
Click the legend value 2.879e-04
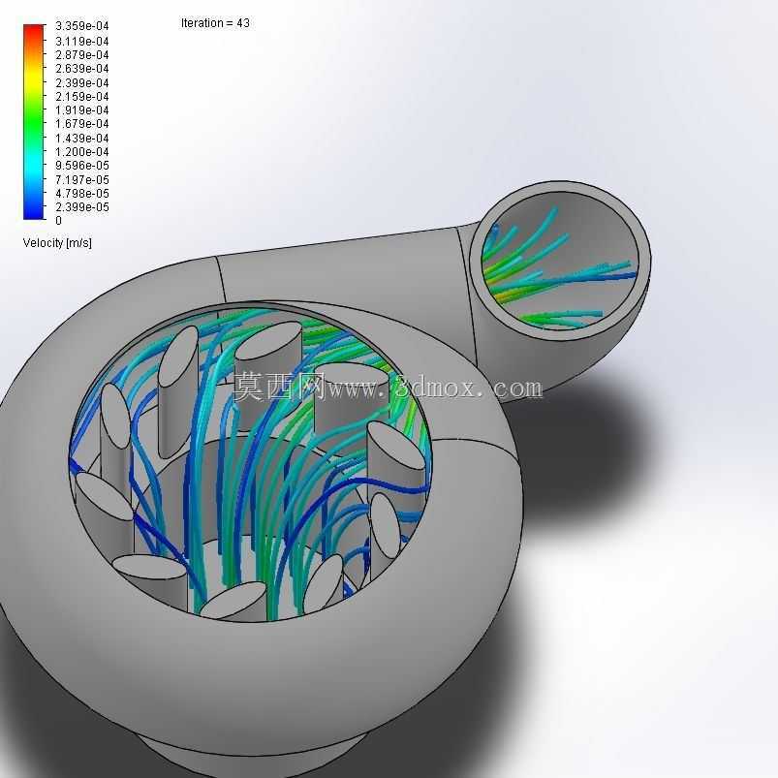pos(81,54)
